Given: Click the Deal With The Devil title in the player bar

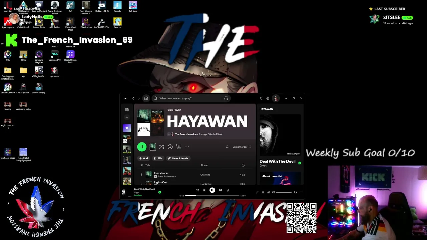Looking at the screenshot, I should pyautogui.click(x=144, y=189).
